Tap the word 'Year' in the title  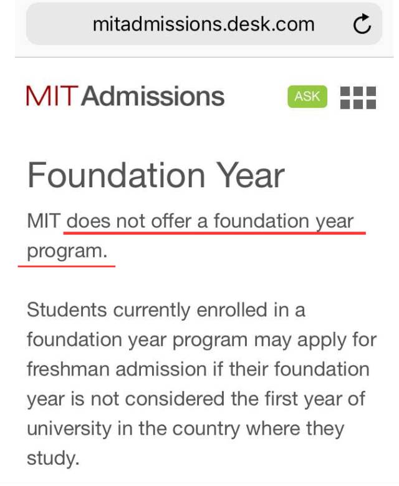tap(247, 175)
